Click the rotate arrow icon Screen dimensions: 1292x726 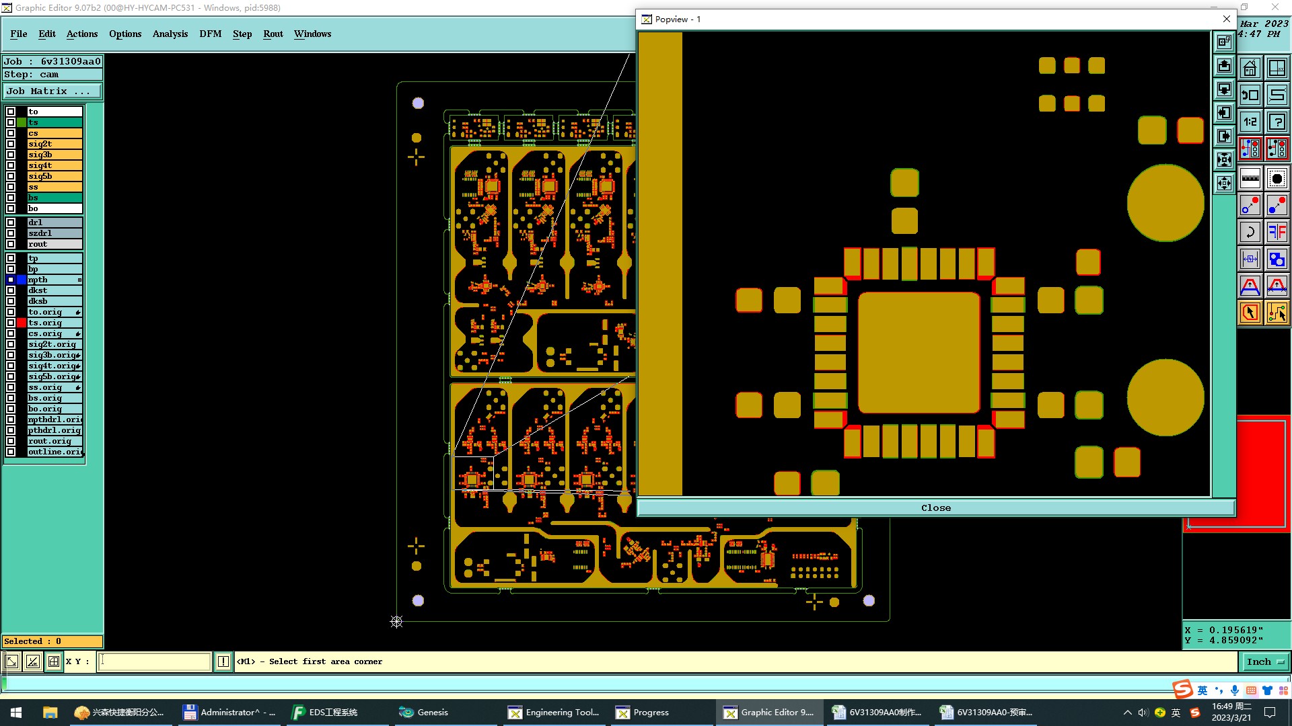[x=1250, y=233]
